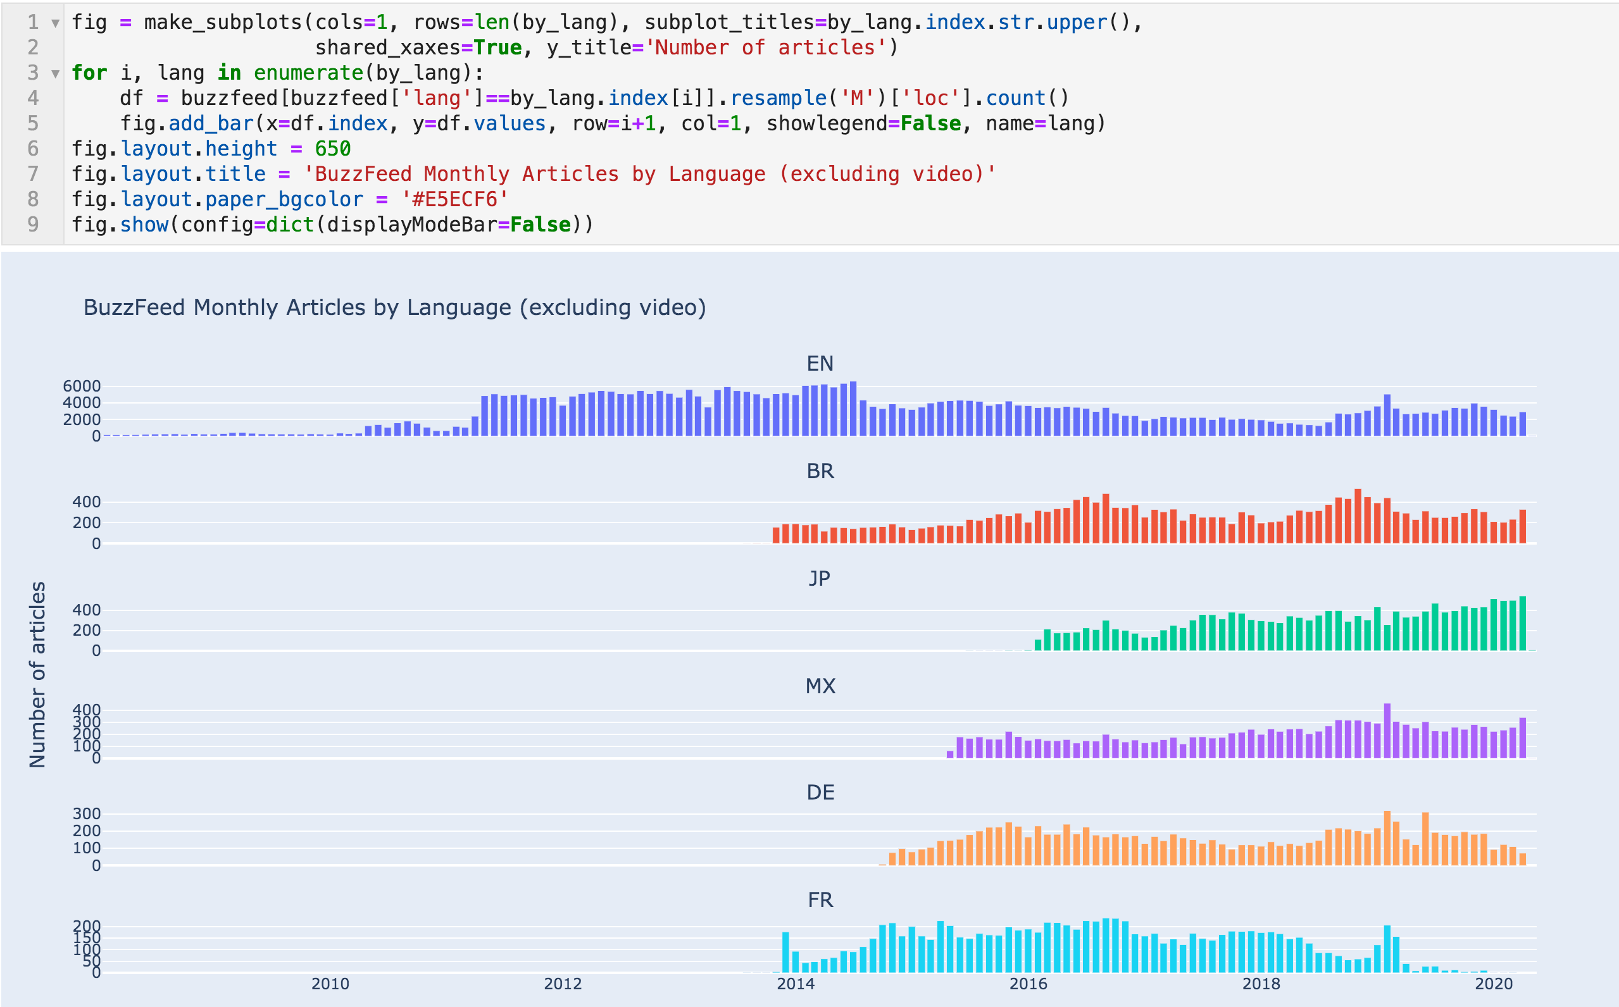
Task: Click the 2020 x-axis tick label
Action: point(1493,984)
